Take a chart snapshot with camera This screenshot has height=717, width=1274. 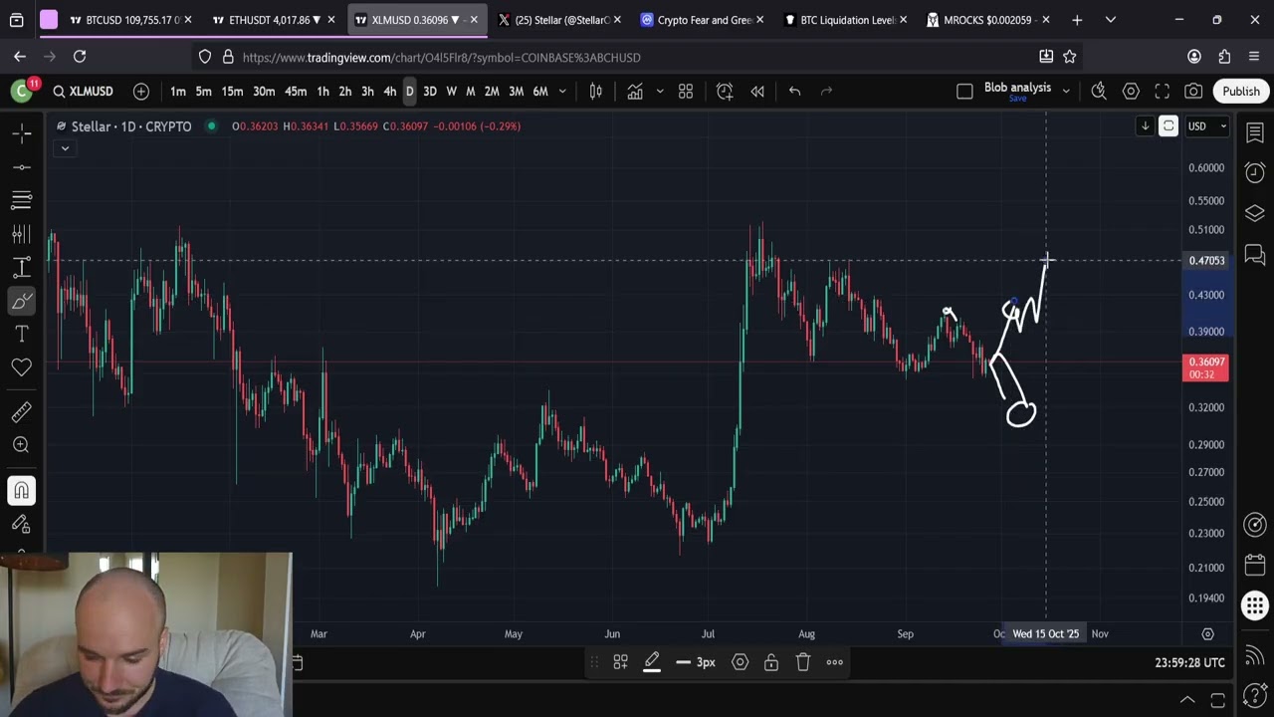coord(1193,92)
